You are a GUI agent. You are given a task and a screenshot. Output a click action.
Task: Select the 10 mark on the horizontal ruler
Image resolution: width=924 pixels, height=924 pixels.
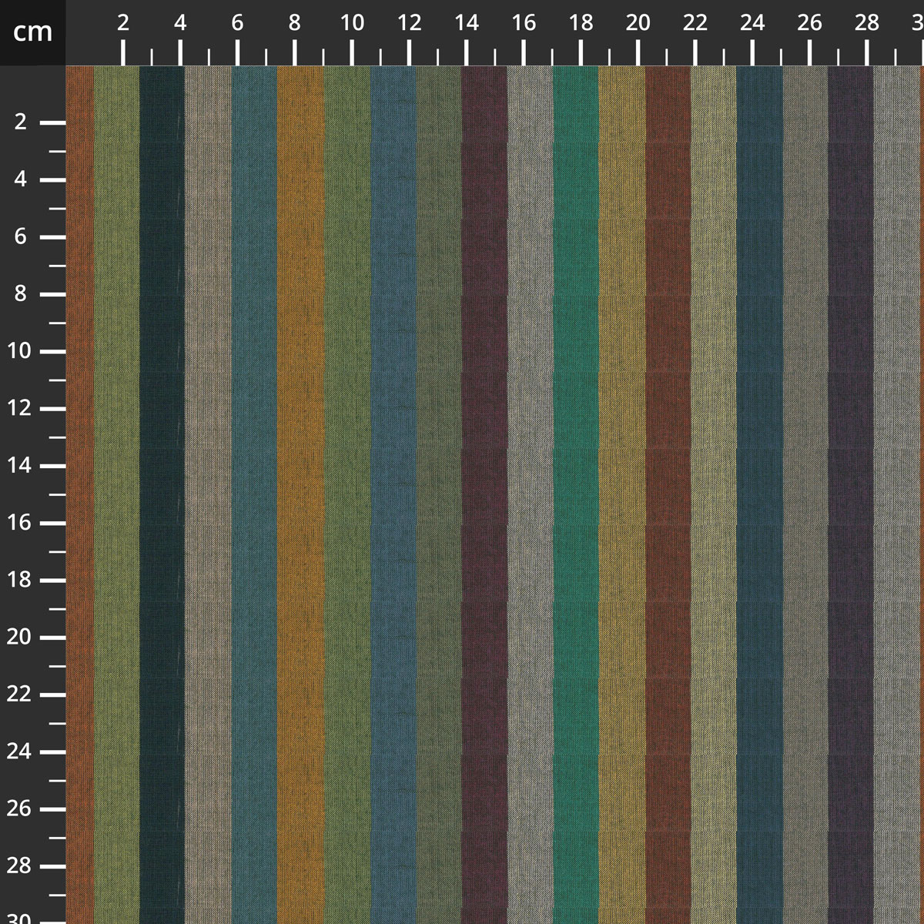[x=352, y=25]
